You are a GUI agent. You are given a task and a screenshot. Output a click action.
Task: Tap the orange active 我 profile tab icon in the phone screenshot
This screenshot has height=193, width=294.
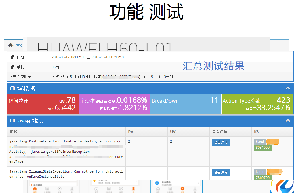133,189
